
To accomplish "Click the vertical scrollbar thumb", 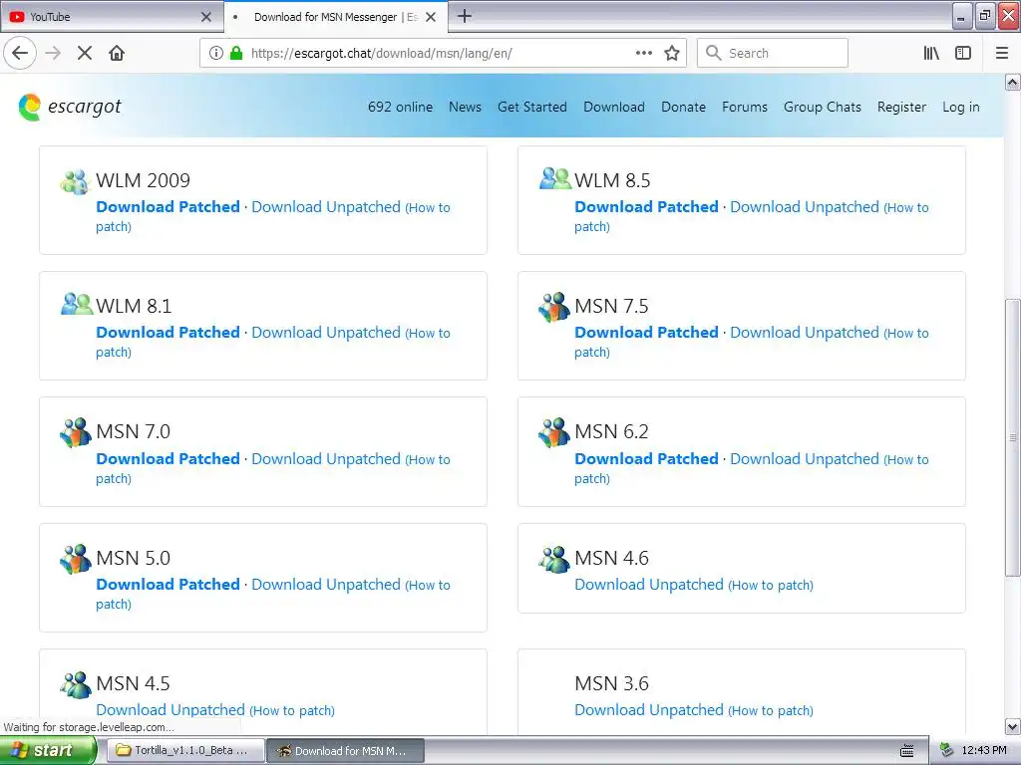I will click(x=1012, y=437).
